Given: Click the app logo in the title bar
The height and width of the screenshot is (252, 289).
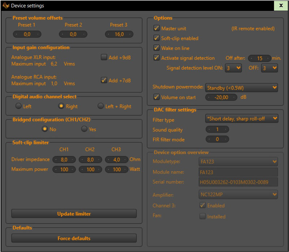Looking at the screenshot, I should point(6,5).
